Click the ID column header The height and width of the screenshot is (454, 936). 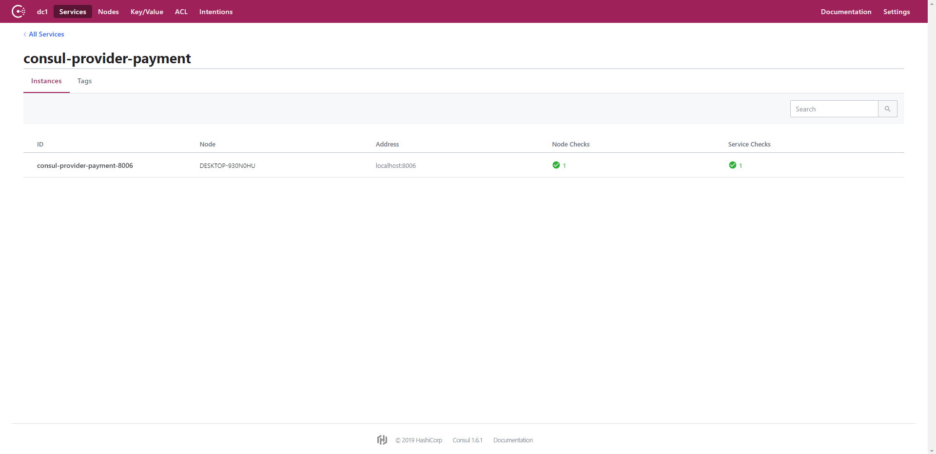[x=40, y=144]
